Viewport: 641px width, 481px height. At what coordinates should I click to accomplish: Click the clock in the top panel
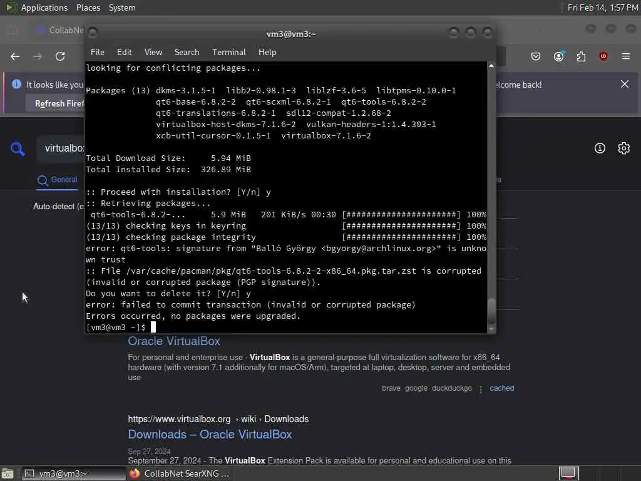click(x=603, y=8)
